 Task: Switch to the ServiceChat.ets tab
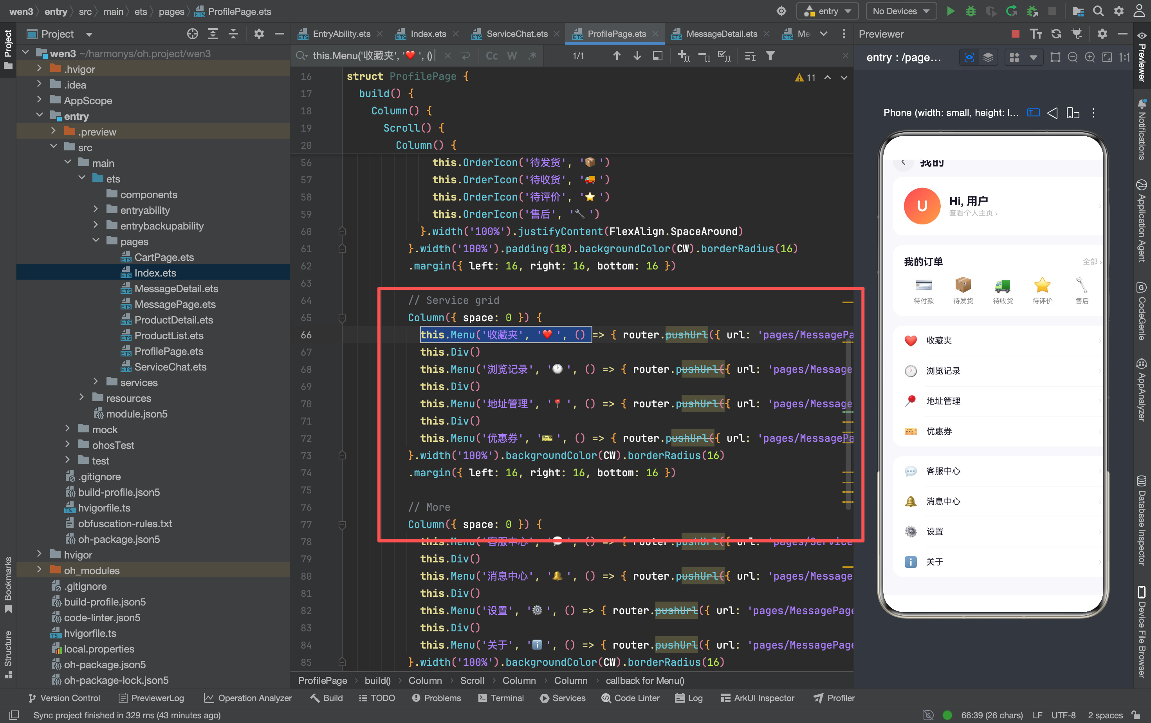point(516,33)
